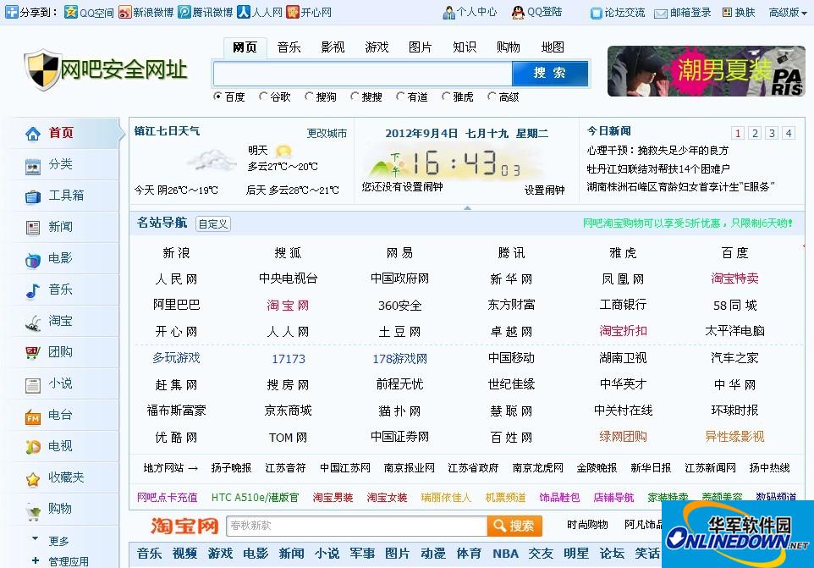Viewport: 814px width, 568px height.
Task: Switch to 游戏 search tab
Action: click(377, 47)
